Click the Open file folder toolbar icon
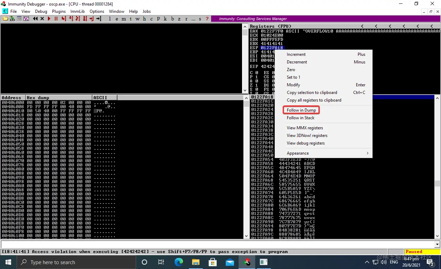Viewport: 441px width, 269px height. pyautogui.click(x=5, y=19)
